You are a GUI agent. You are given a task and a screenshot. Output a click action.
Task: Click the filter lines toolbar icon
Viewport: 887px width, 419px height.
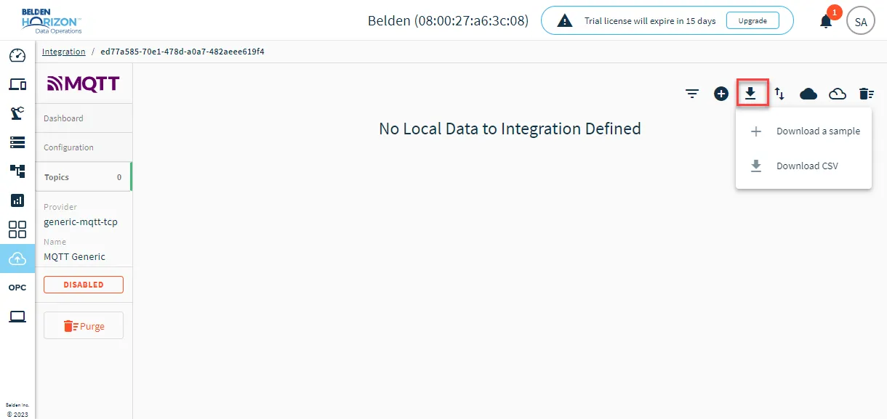point(692,94)
